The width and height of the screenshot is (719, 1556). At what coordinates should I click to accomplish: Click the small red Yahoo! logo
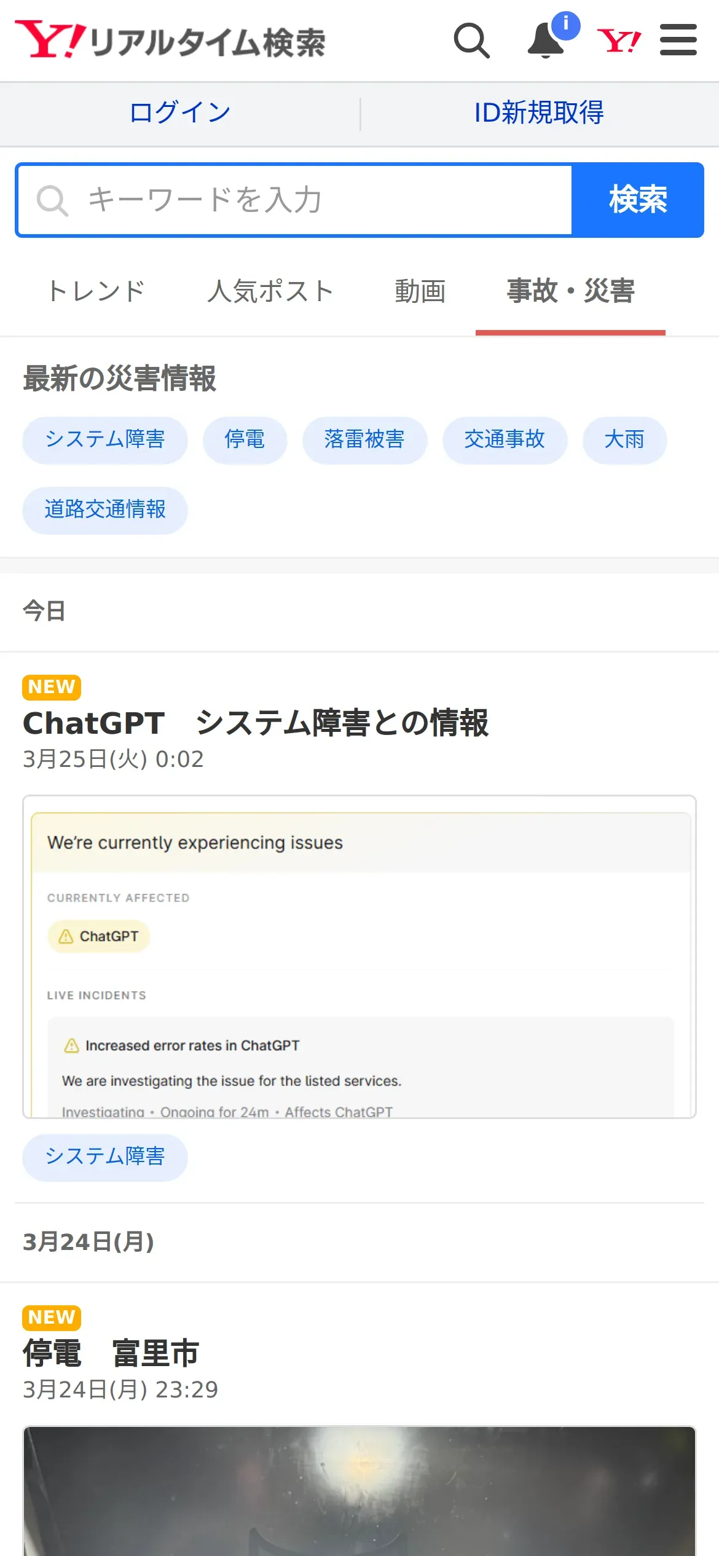coord(619,41)
